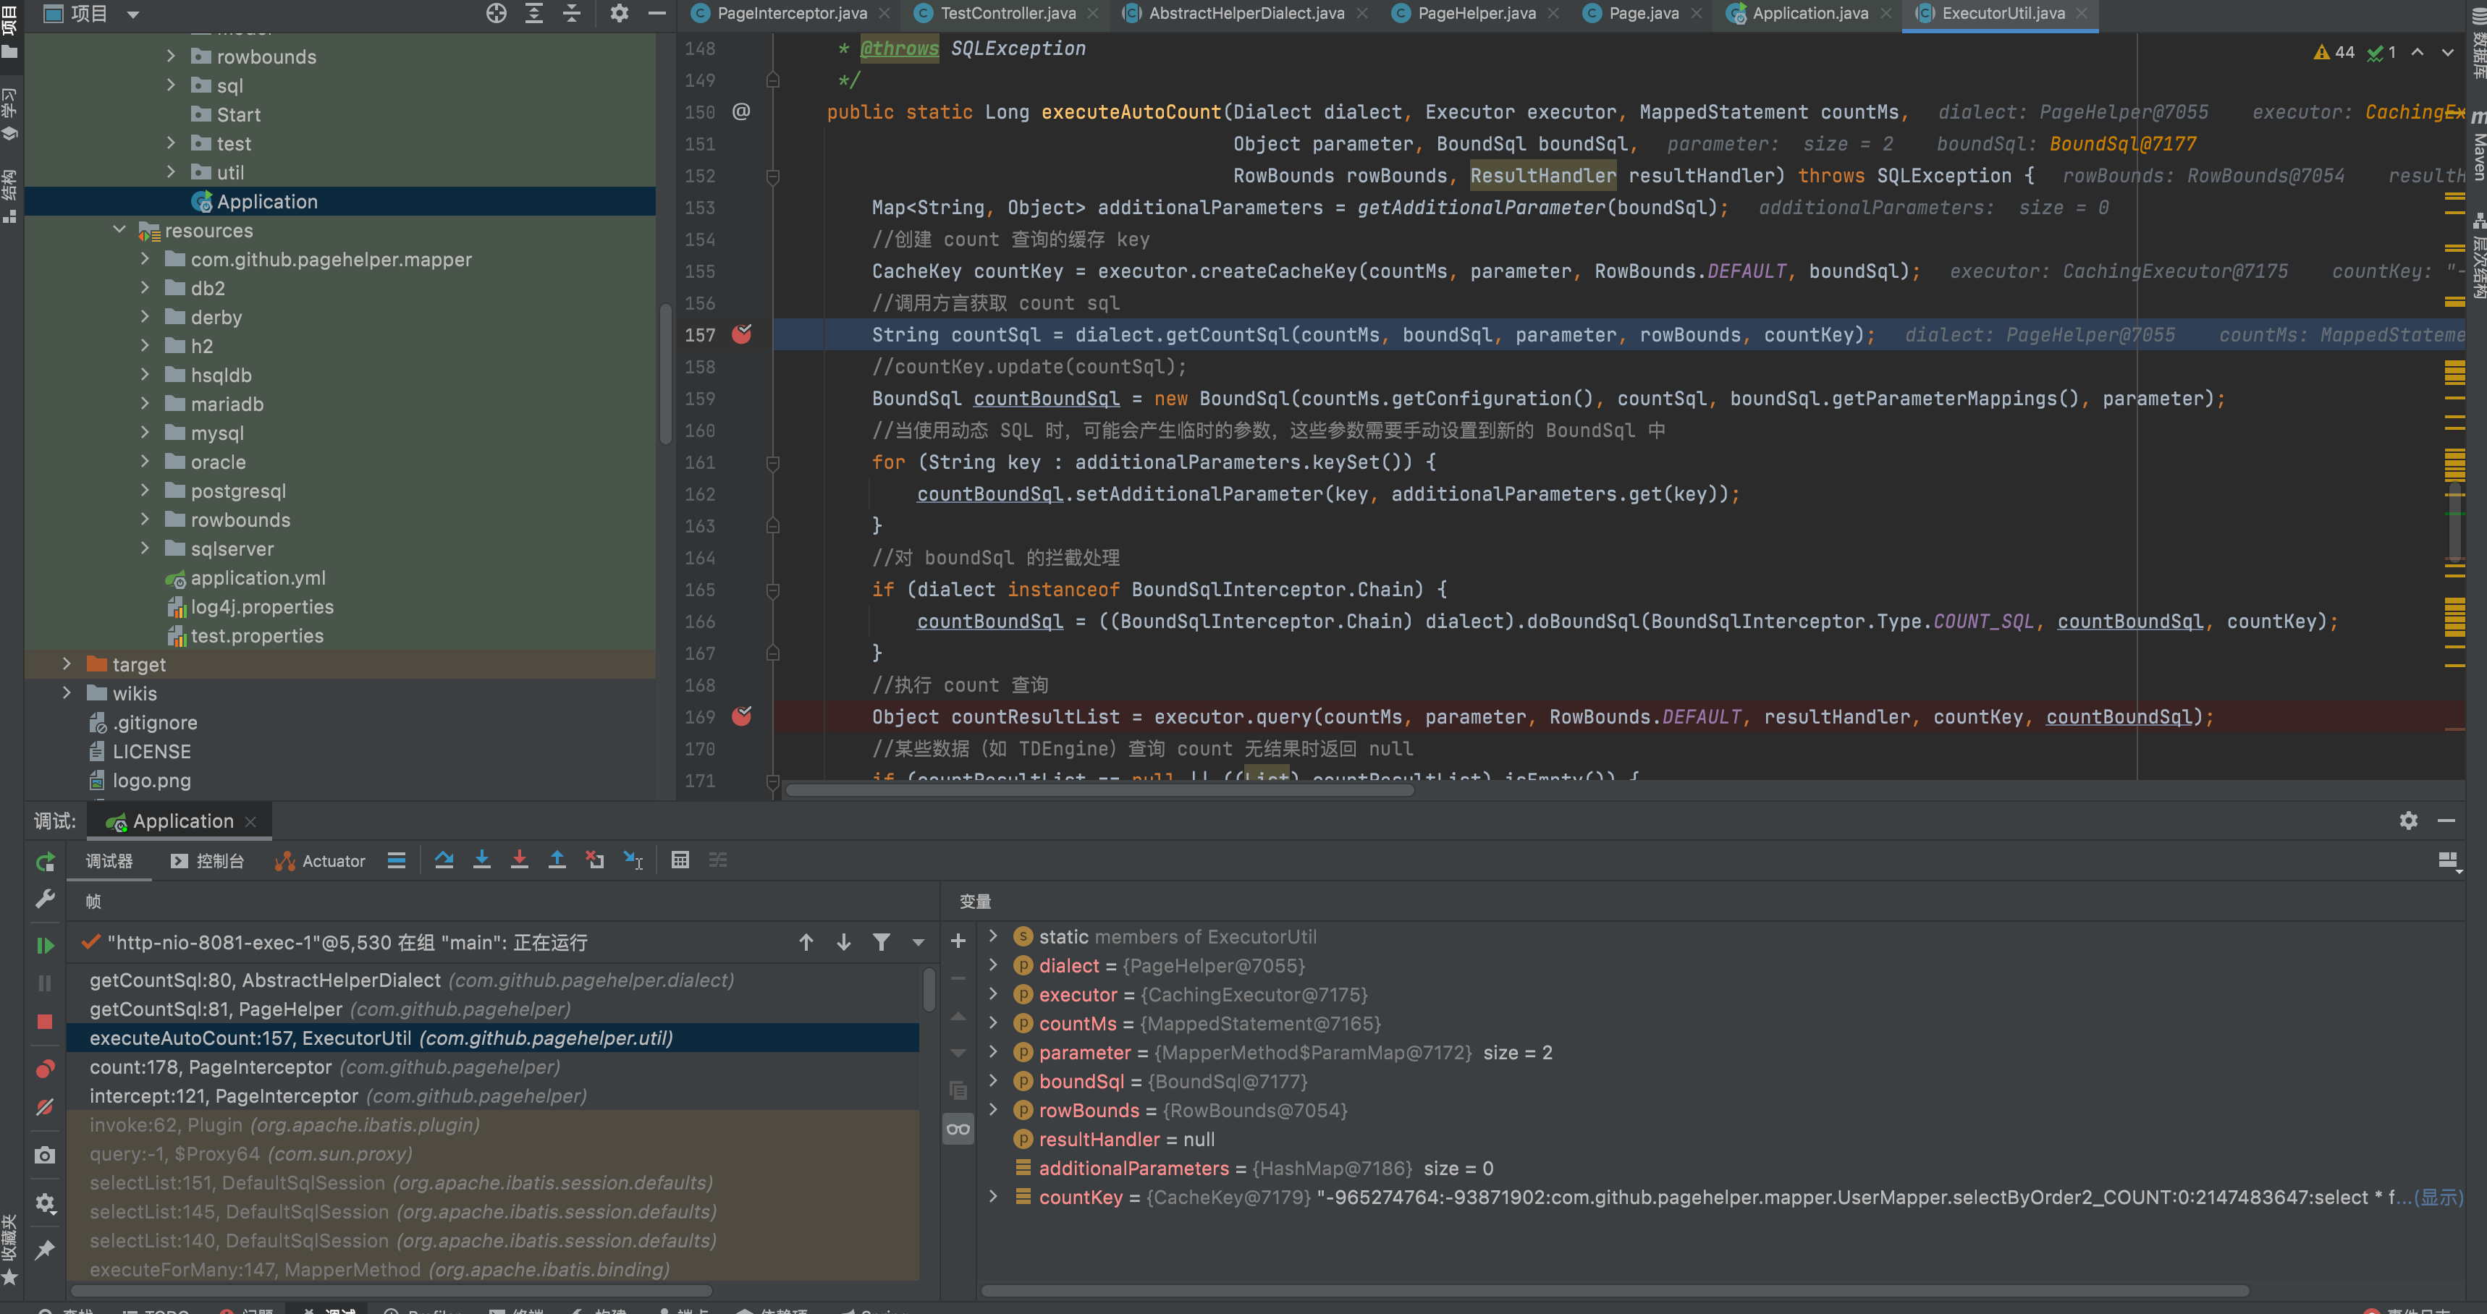Open the View Breakpoints icon

coord(44,1069)
